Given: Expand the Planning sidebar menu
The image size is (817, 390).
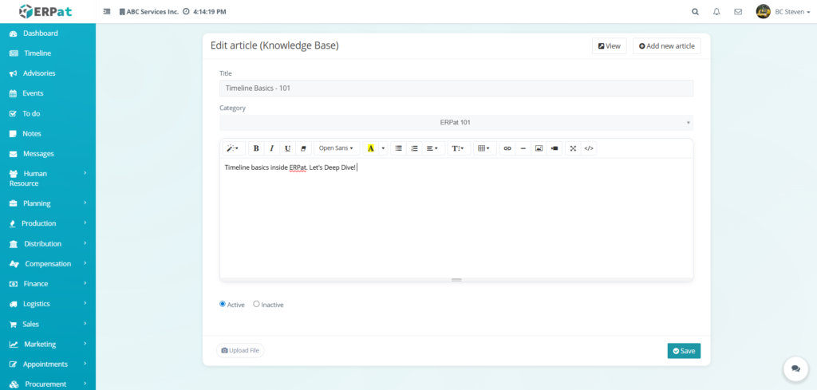Looking at the screenshot, I should [x=48, y=203].
